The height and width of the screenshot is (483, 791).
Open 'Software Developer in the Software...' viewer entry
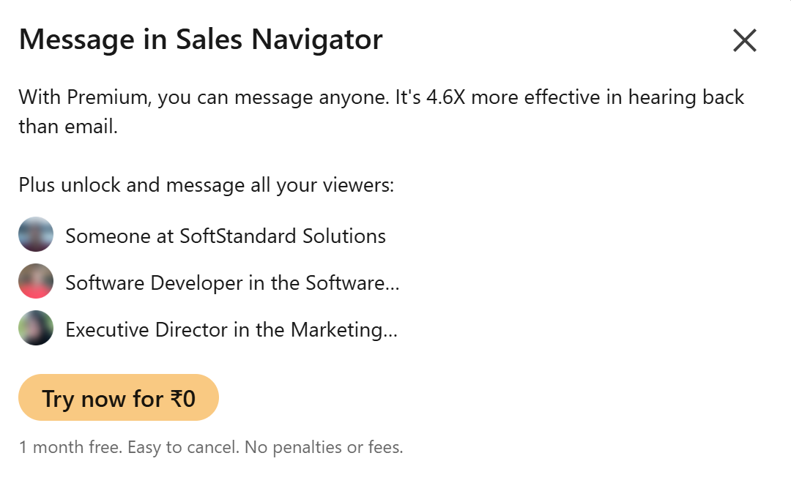pyautogui.click(x=232, y=282)
